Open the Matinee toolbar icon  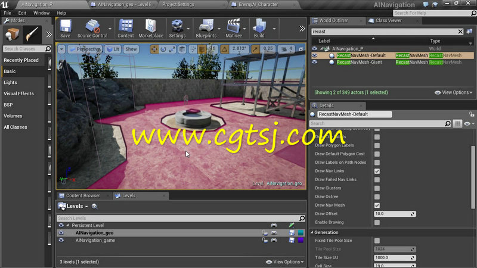233,29
